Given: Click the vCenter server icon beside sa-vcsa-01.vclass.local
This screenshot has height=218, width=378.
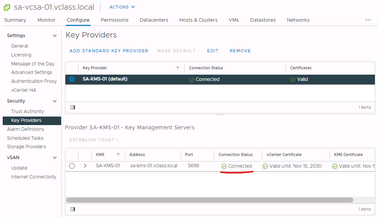Looking at the screenshot, I should click(x=7, y=7).
